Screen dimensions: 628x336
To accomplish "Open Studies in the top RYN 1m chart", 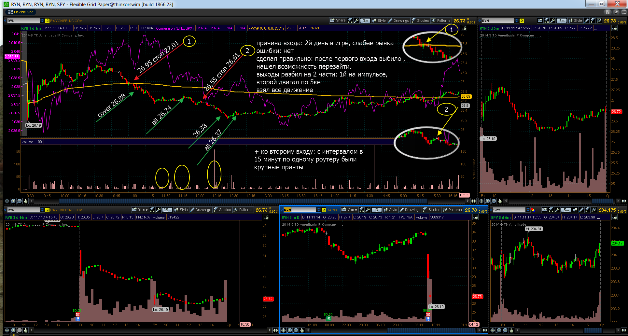I will pyautogui.click(x=420, y=20).
